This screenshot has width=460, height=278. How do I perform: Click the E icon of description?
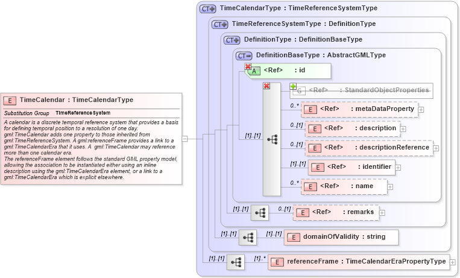click(x=315, y=129)
